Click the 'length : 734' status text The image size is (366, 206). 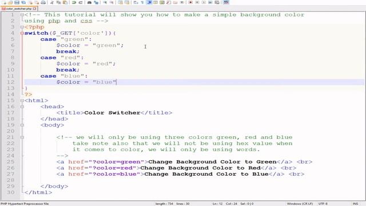click(164, 204)
